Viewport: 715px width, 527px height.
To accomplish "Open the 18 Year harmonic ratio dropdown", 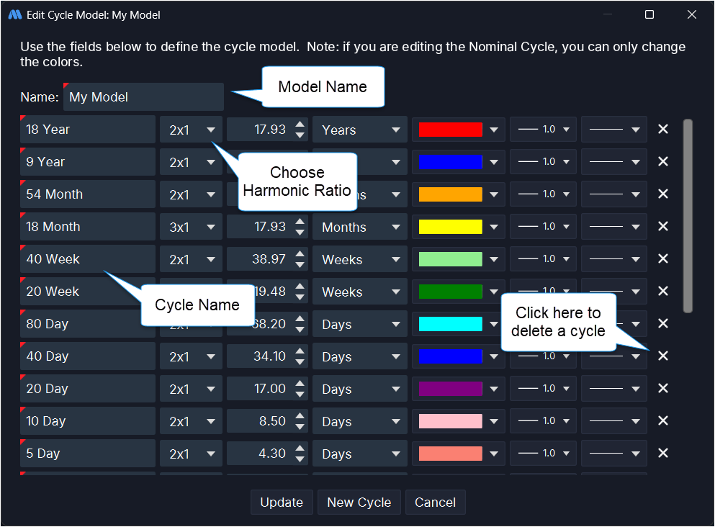I will [x=192, y=130].
